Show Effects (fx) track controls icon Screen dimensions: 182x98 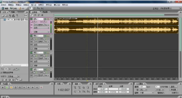point(35,15)
